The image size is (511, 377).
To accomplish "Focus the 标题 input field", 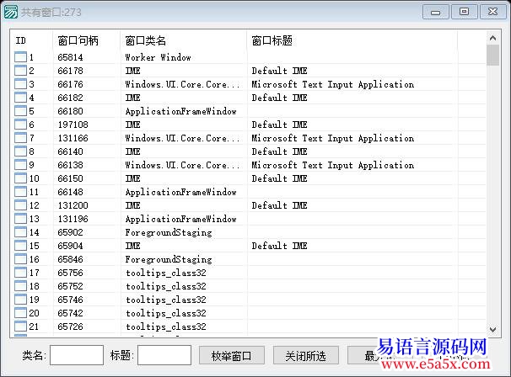I will click(x=164, y=355).
